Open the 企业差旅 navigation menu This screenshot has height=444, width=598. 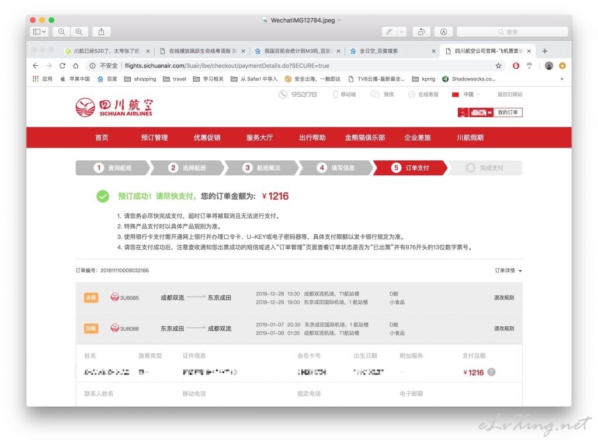[418, 138]
